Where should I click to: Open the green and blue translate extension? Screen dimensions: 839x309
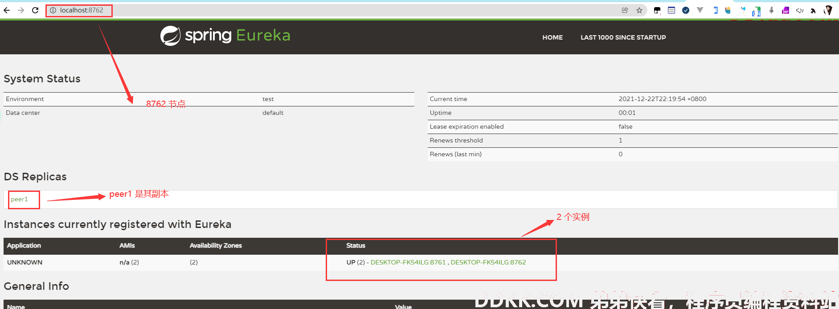click(x=757, y=11)
